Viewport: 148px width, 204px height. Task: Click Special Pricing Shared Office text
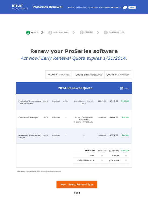(x=83, y=102)
